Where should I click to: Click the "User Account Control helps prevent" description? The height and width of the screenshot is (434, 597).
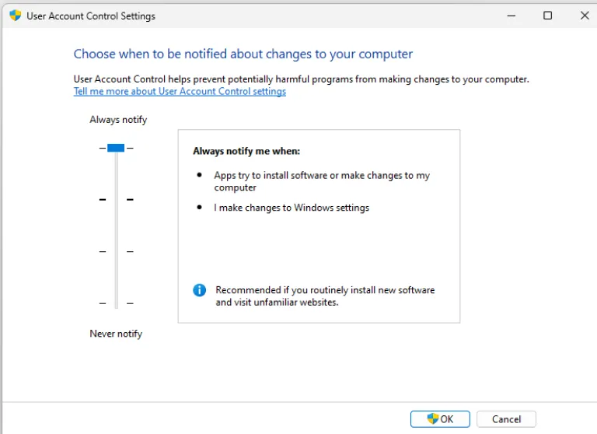(301, 79)
